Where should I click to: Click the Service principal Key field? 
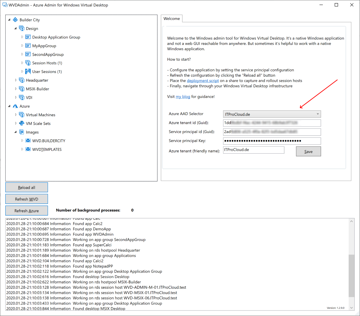272,141
